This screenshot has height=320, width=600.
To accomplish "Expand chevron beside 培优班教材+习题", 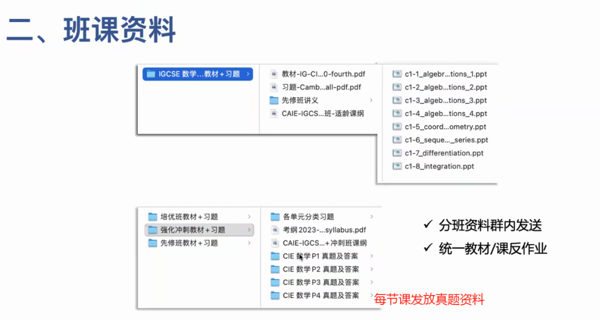I will click(x=249, y=217).
